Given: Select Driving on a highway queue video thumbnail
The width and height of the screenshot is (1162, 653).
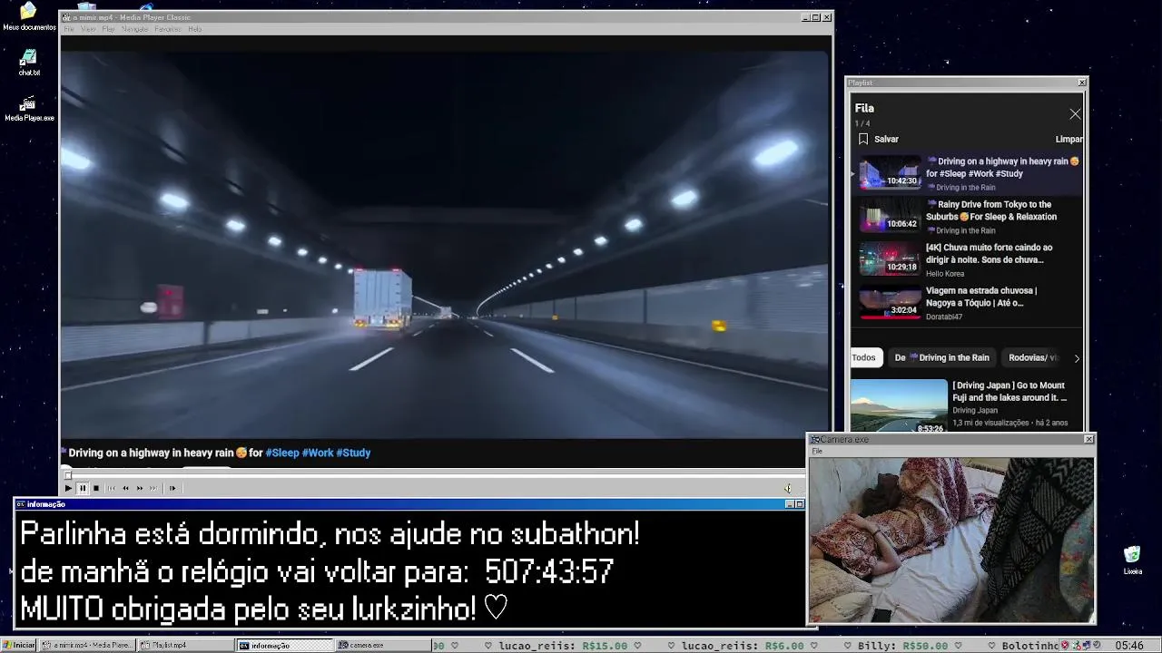Looking at the screenshot, I should coord(890,172).
